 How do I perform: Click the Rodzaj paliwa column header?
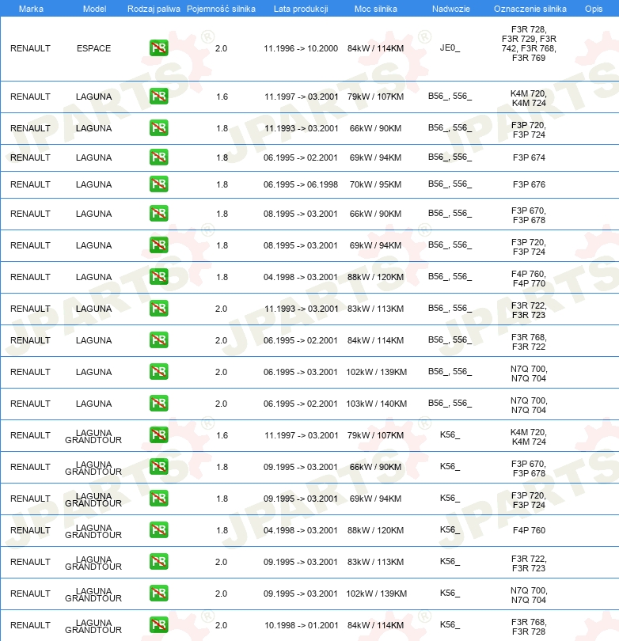[154, 9]
